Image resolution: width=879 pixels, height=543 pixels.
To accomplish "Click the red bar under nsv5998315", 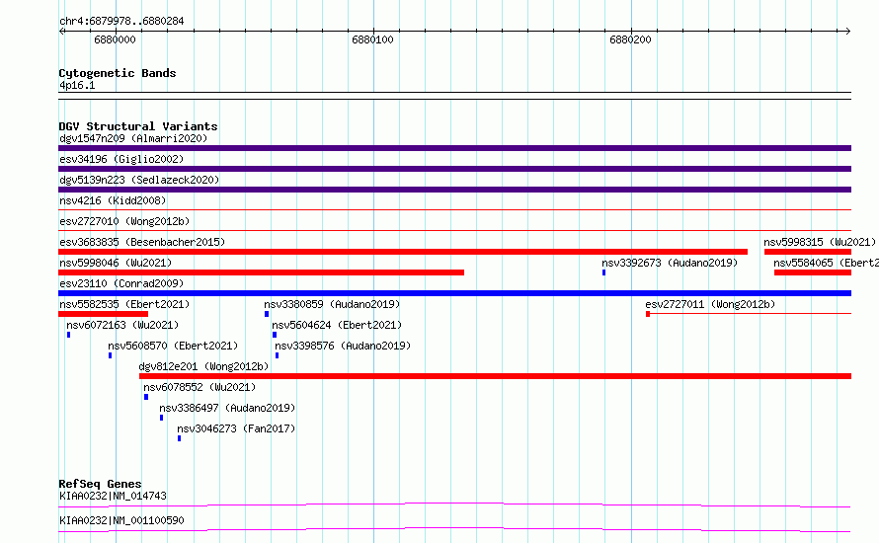I will click(x=808, y=252).
